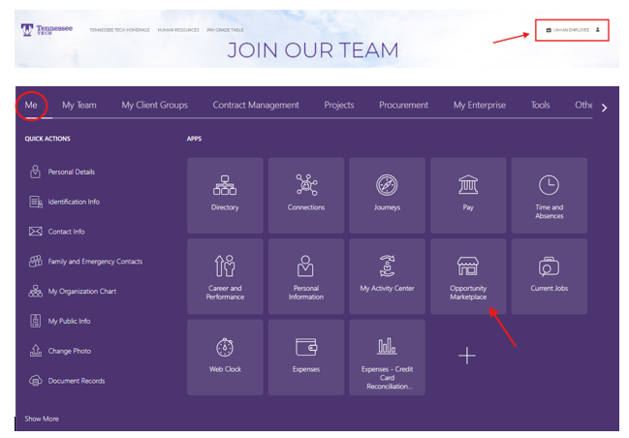Click the I Am An Employee button
Viewport: 629px width, 438px height.
click(574, 31)
